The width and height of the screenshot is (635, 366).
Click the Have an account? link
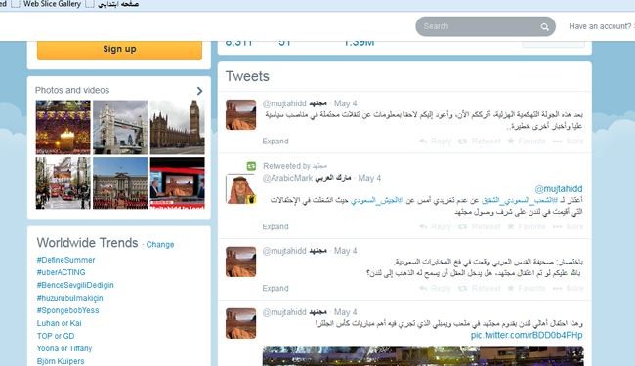(x=600, y=26)
